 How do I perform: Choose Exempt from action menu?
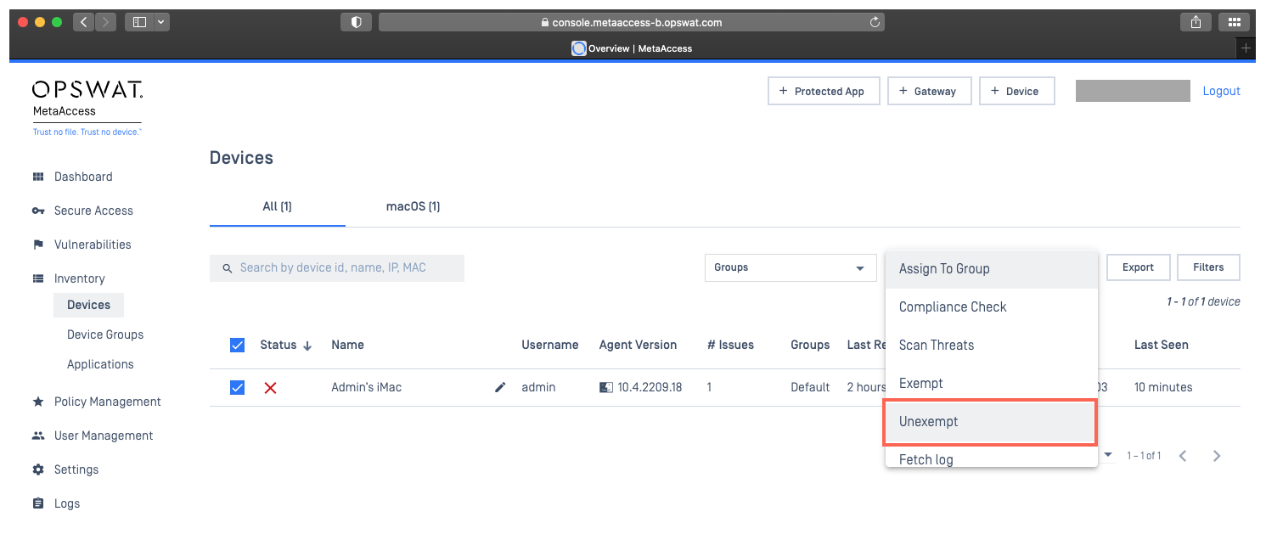[x=992, y=384]
